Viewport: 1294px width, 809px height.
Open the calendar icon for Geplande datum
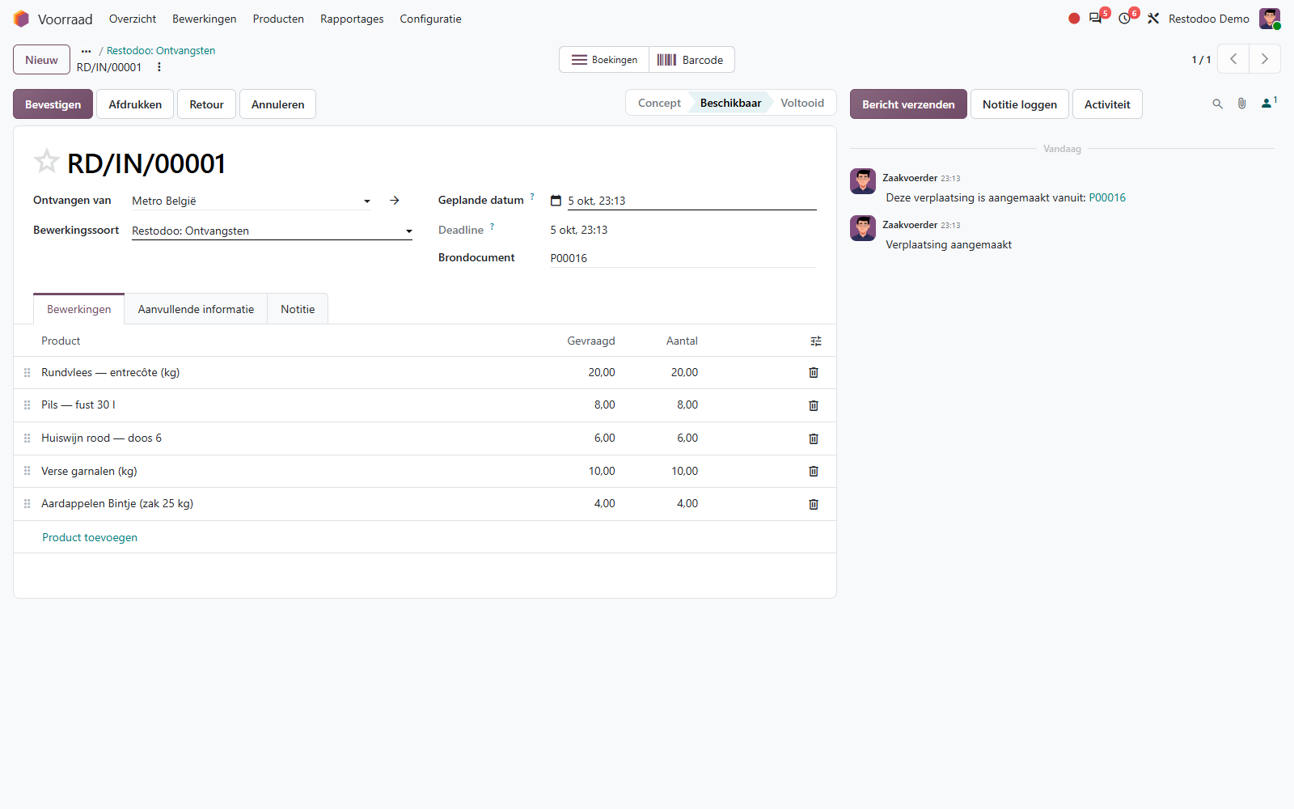pos(556,201)
